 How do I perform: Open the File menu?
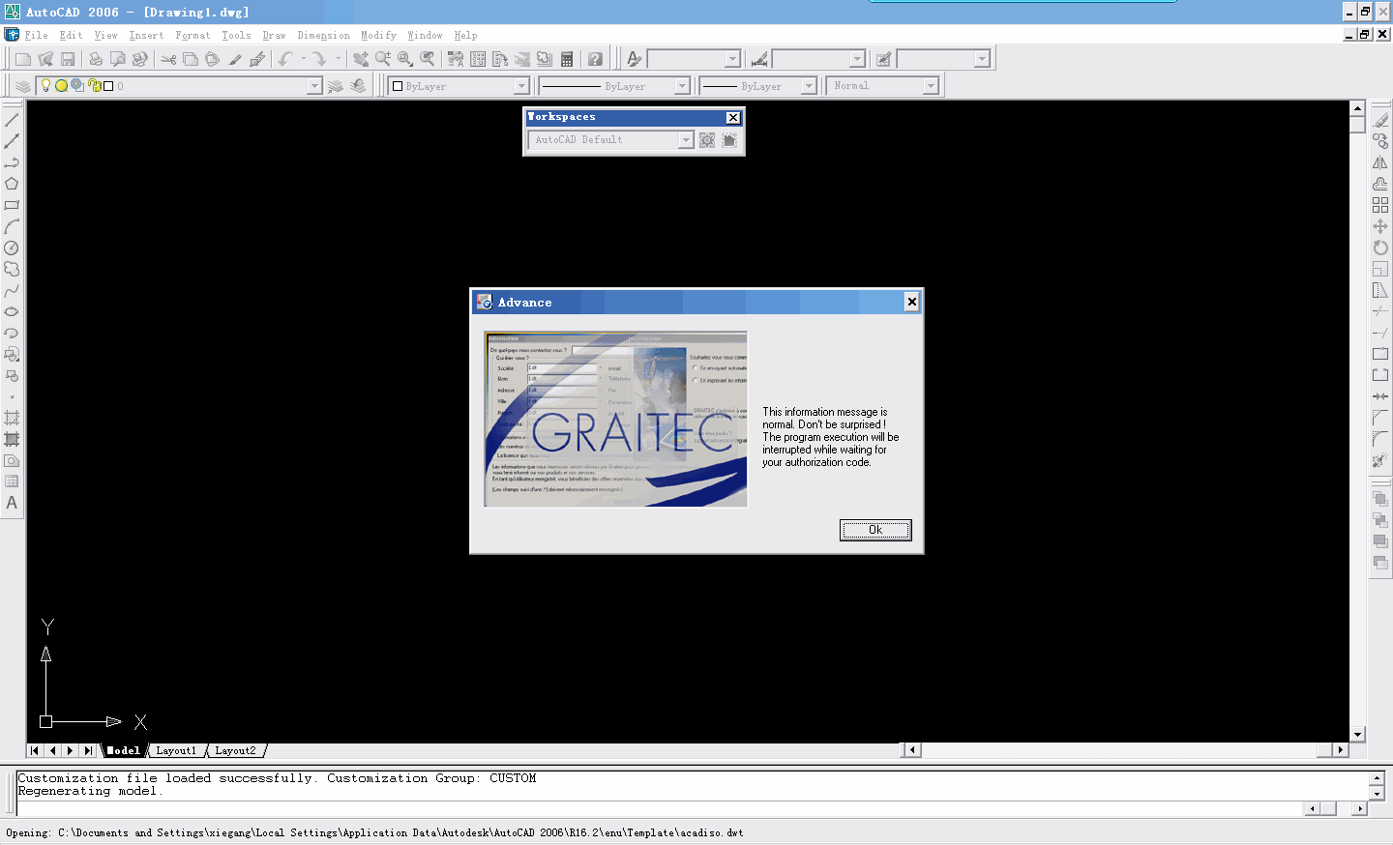(x=37, y=35)
